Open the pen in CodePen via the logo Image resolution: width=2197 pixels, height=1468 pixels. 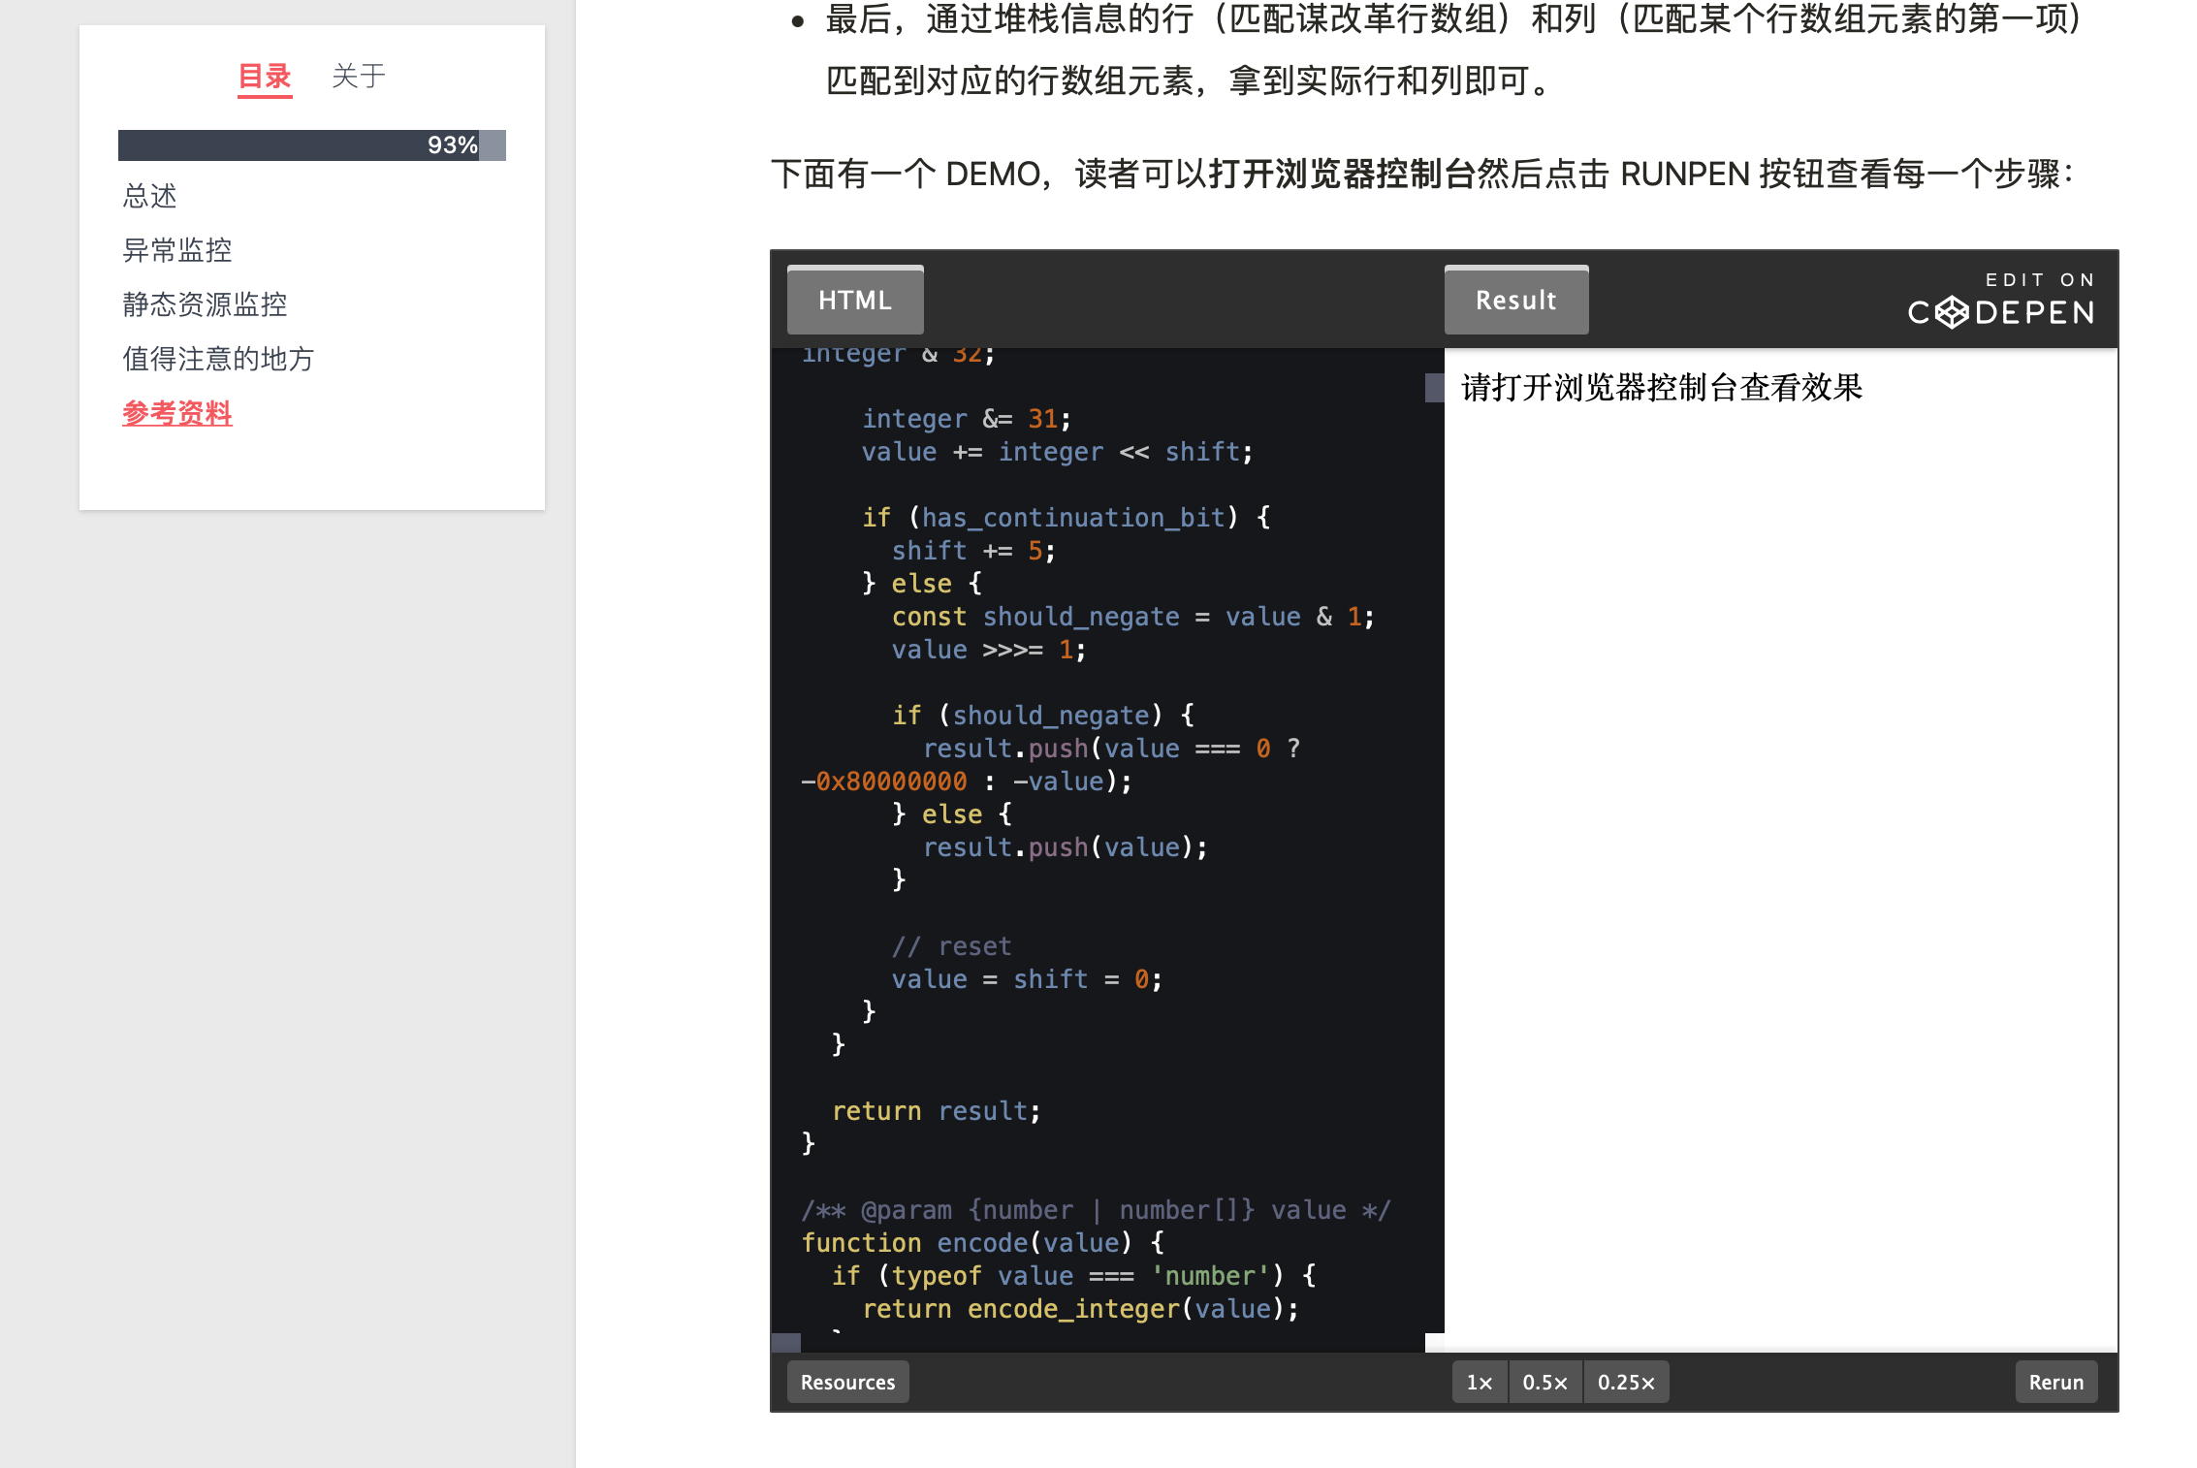click(2000, 312)
